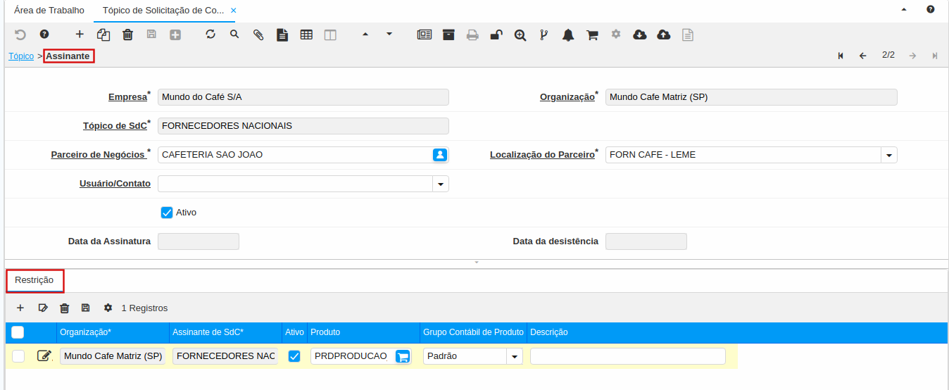
Task: Check the select-all checkbox in grid header
Action: 18,332
